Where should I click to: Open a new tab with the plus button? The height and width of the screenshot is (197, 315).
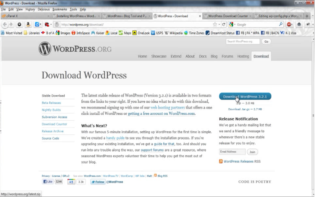(307, 16)
